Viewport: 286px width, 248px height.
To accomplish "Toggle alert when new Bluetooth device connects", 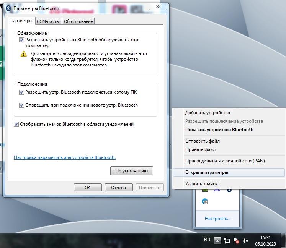I will [21, 105].
